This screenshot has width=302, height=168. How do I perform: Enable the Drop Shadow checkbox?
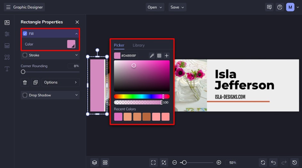tap(25, 95)
